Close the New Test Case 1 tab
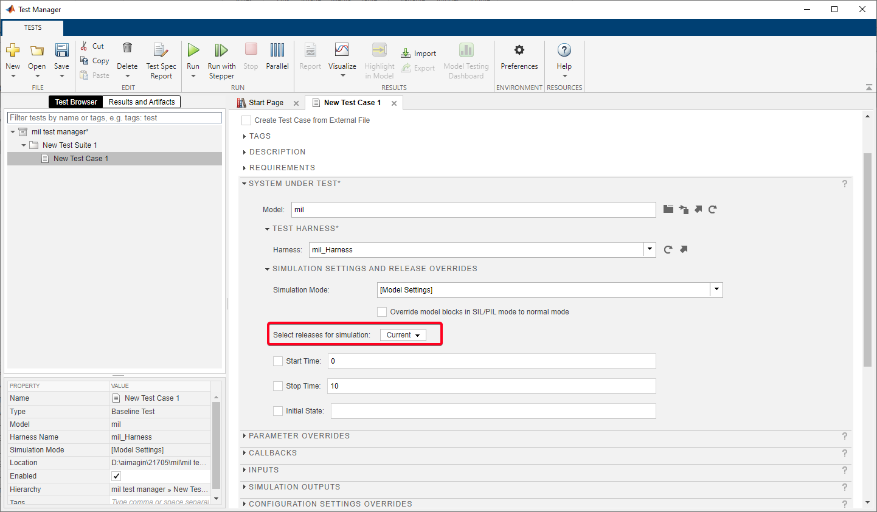The image size is (877, 512). (394, 103)
